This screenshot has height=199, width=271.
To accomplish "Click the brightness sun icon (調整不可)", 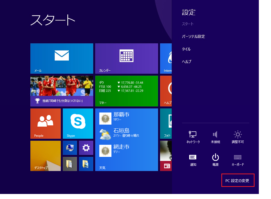I will (238, 137).
